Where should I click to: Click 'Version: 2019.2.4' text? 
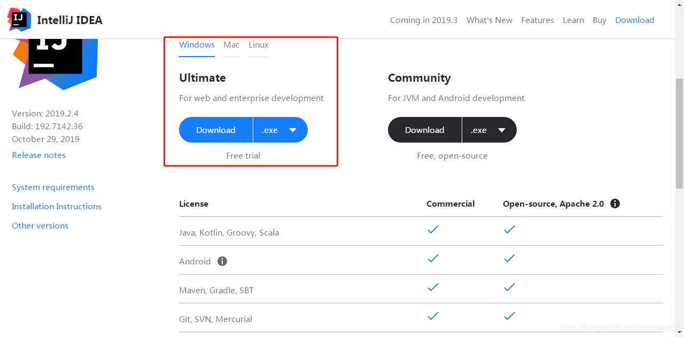[x=45, y=113]
